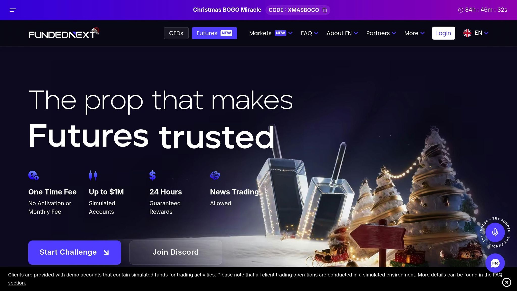
Task: Copy the XMASBOGO promo code icon
Action: (325, 10)
